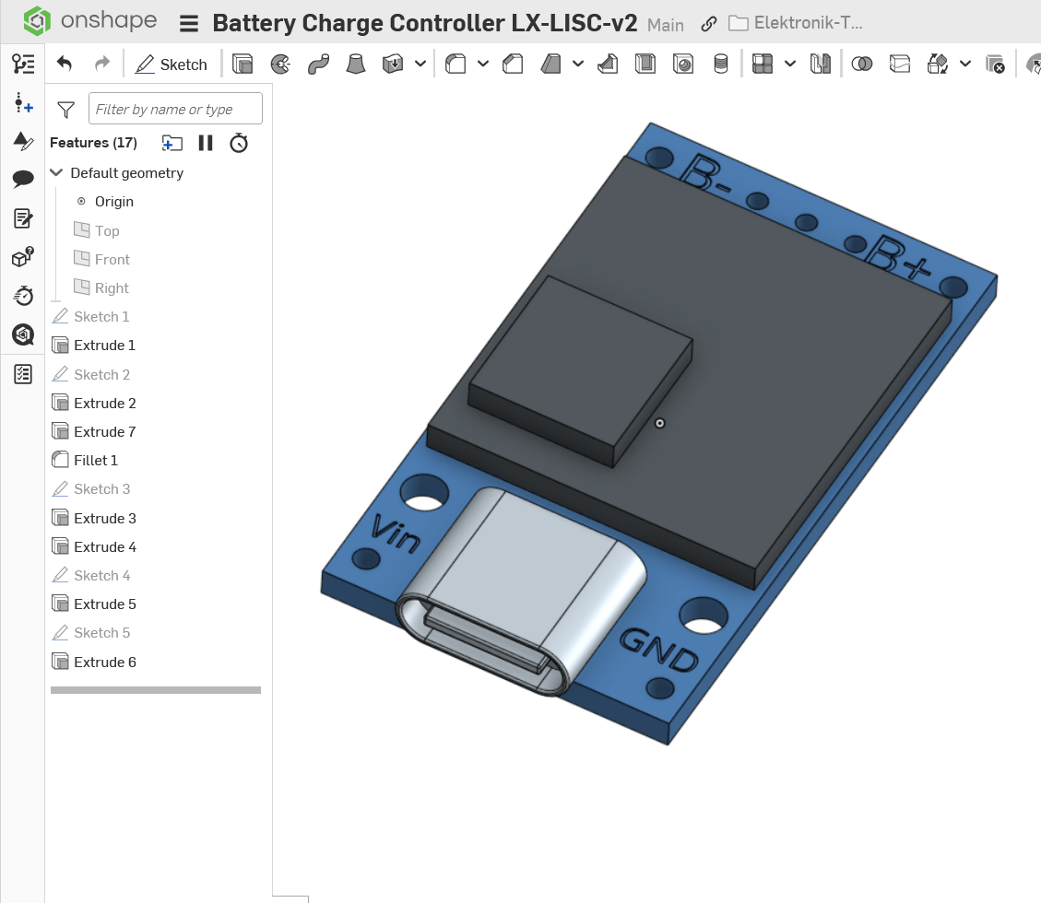This screenshot has height=903, width=1041.
Task: Select the Fillet tool in toolbar
Action: tap(455, 64)
